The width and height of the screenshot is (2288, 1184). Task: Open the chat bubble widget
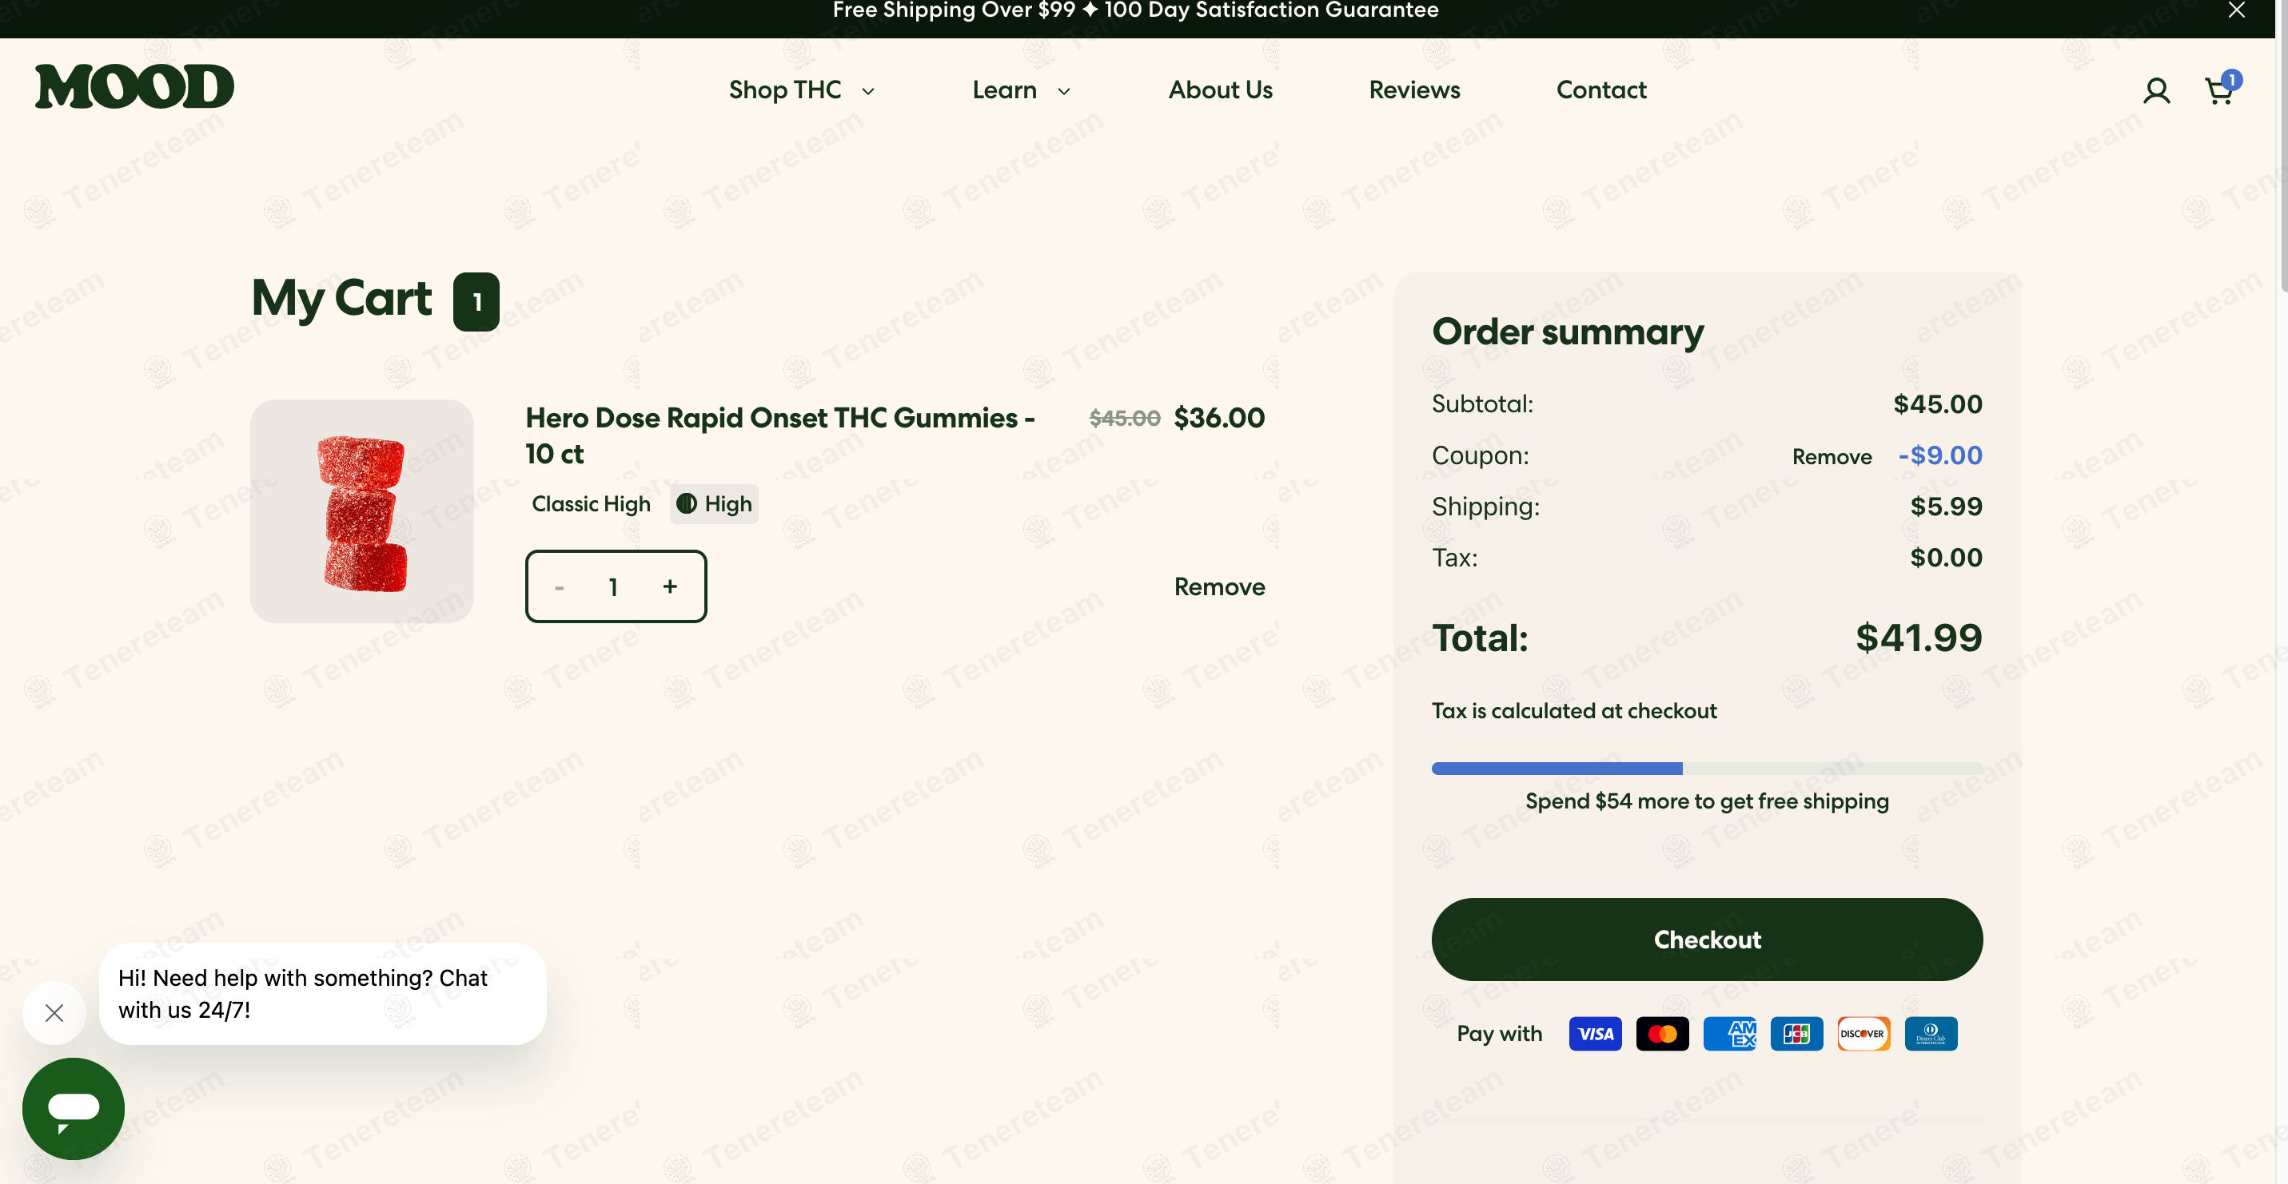point(72,1109)
